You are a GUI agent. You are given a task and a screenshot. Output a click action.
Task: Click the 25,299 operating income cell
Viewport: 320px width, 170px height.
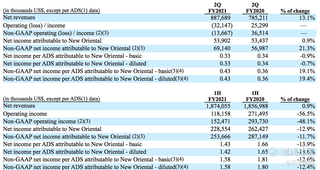(260, 25)
